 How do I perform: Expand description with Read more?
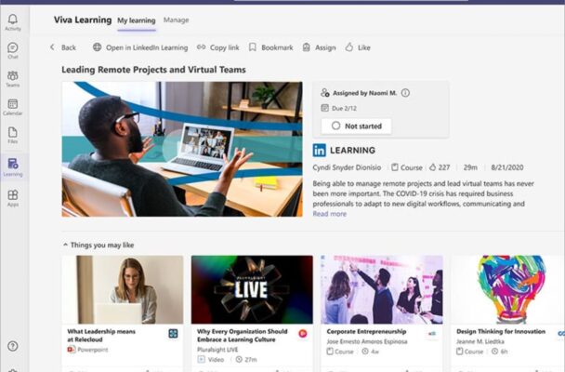(x=329, y=214)
